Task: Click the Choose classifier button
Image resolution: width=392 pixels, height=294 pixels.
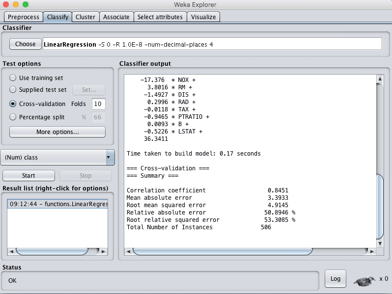Action: (x=25, y=44)
